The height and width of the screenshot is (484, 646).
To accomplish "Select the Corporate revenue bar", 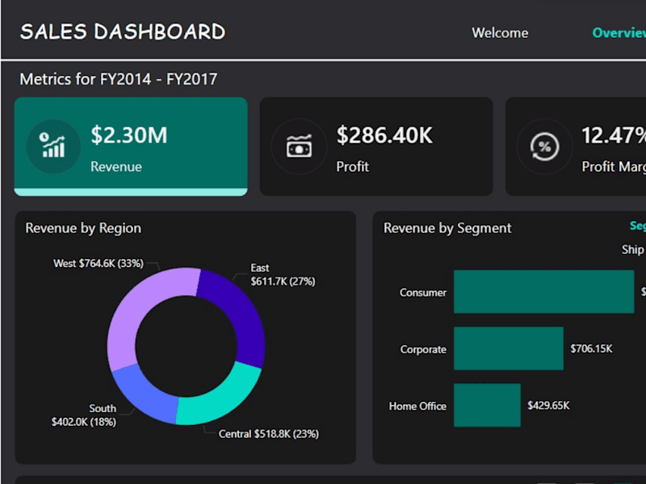I will (x=509, y=348).
